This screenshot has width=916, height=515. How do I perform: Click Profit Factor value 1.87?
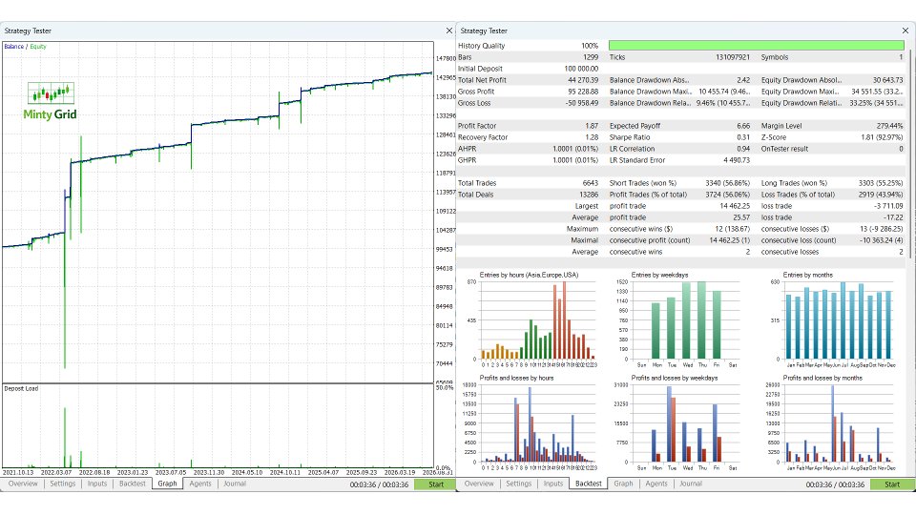[592, 126]
